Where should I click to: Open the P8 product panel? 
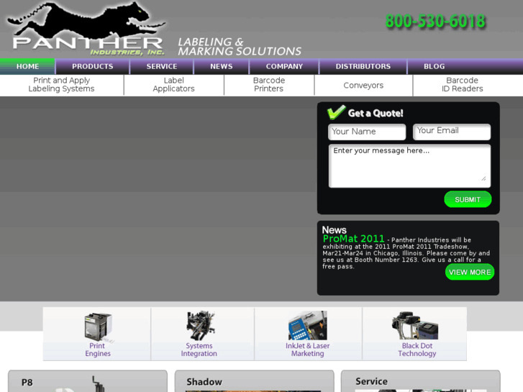pos(88,381)
